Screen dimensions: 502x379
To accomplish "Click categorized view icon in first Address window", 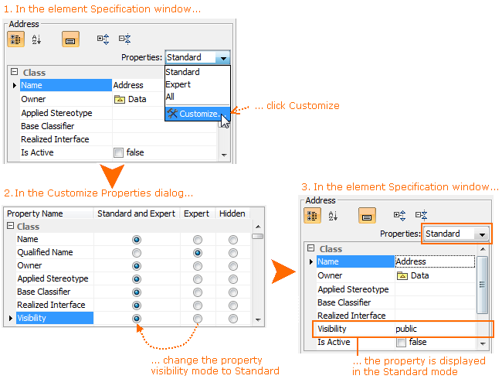I will tap(15, 39).
